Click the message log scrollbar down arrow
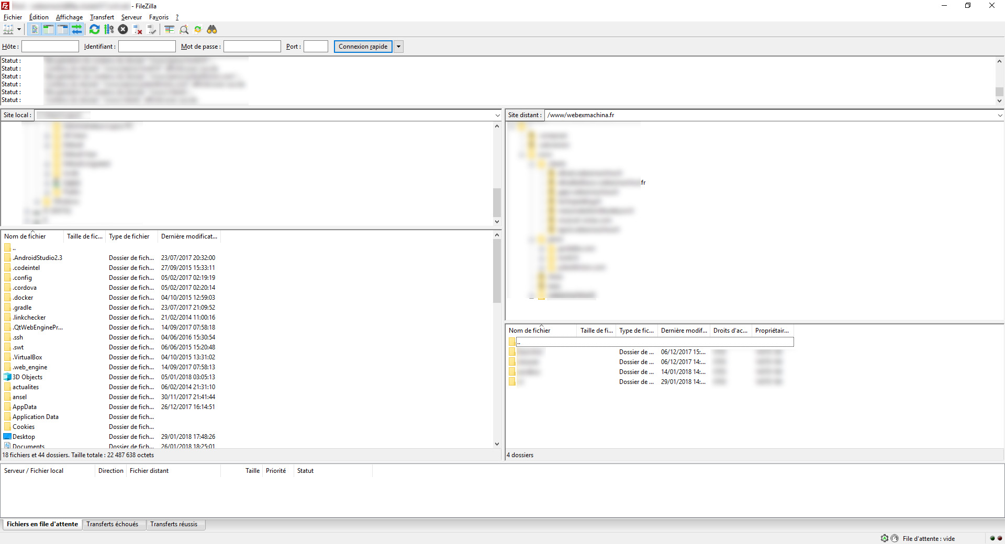Screen dimensions: 1005x544 [x=999, y=101]
